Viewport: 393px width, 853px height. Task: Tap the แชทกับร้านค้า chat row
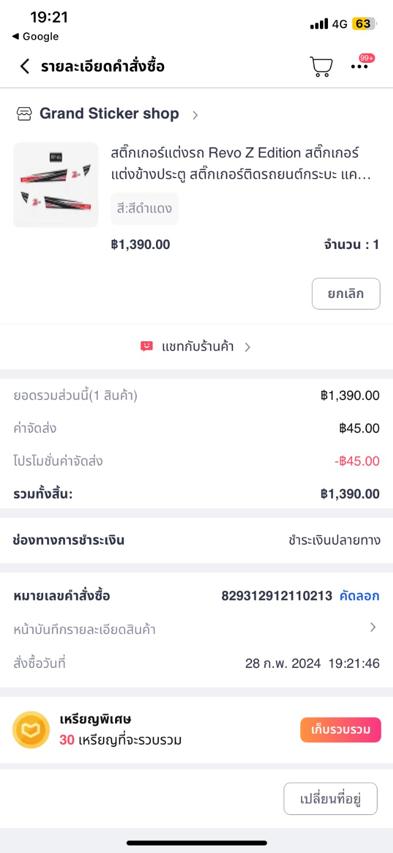[197, 346]
